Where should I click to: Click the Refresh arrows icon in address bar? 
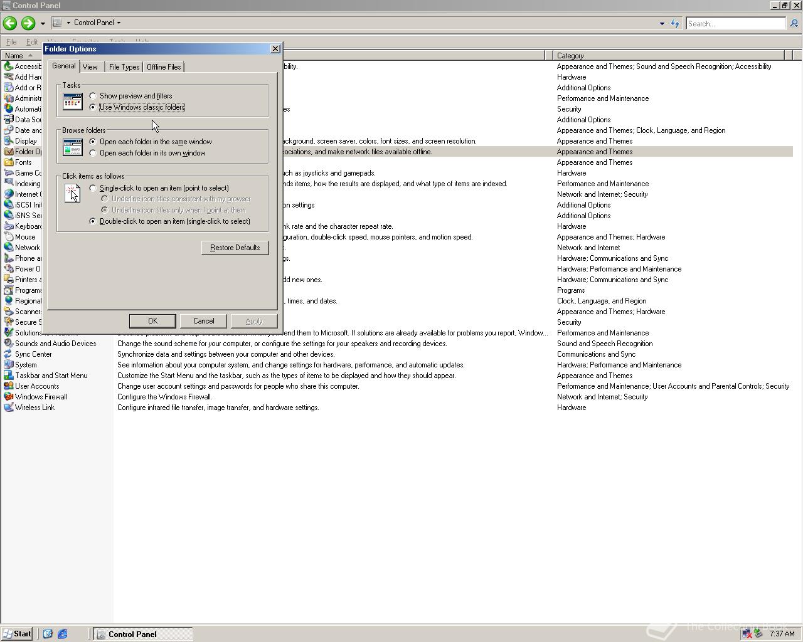(x=675, y=23)
